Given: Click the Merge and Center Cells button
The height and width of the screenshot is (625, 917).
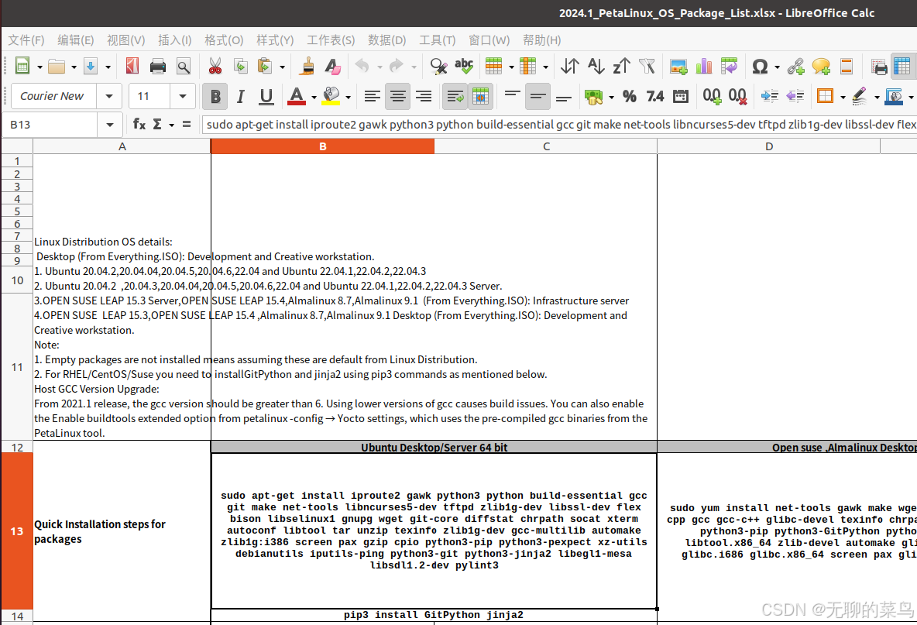Looking at the screenshot, I should [481, 97].
